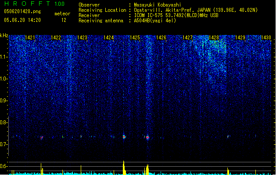Click the 1426 time marker
The height and width of the screenshot is (175, 276).
(x=161, y=38)
